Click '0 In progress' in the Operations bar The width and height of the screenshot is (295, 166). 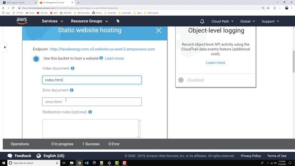pyautogui.click(x=62, y=144)
